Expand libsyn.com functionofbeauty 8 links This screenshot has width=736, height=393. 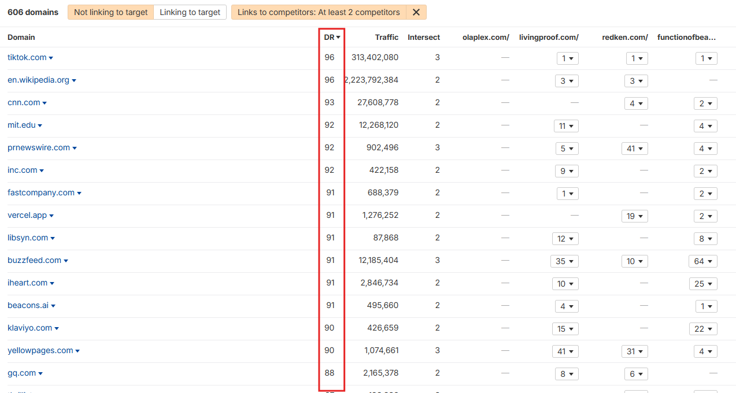706,239
